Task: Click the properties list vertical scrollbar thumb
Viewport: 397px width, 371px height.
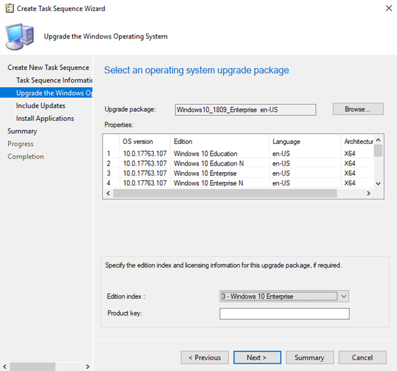Action: tap(378, 150)
